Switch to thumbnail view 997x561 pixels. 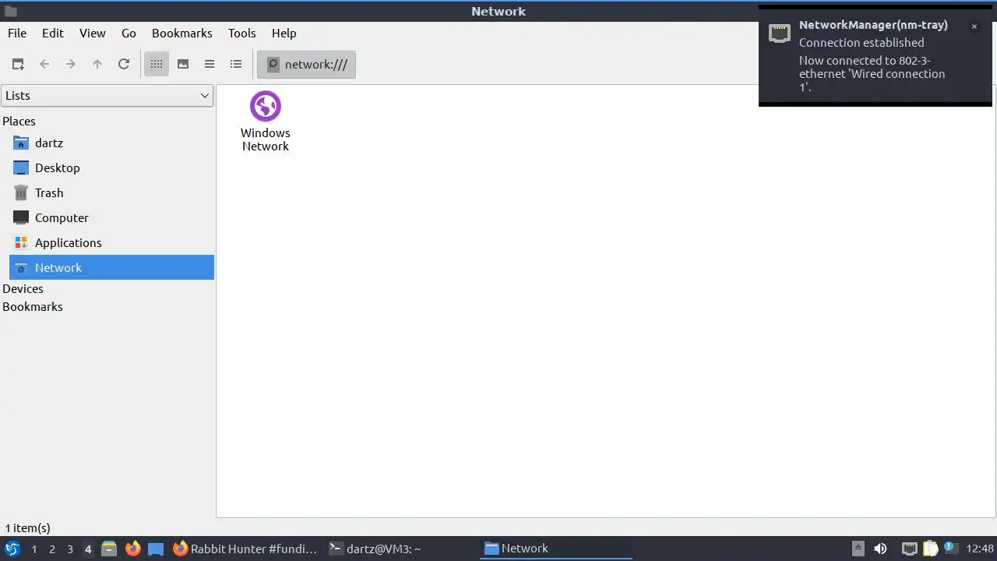coord(183,64)
